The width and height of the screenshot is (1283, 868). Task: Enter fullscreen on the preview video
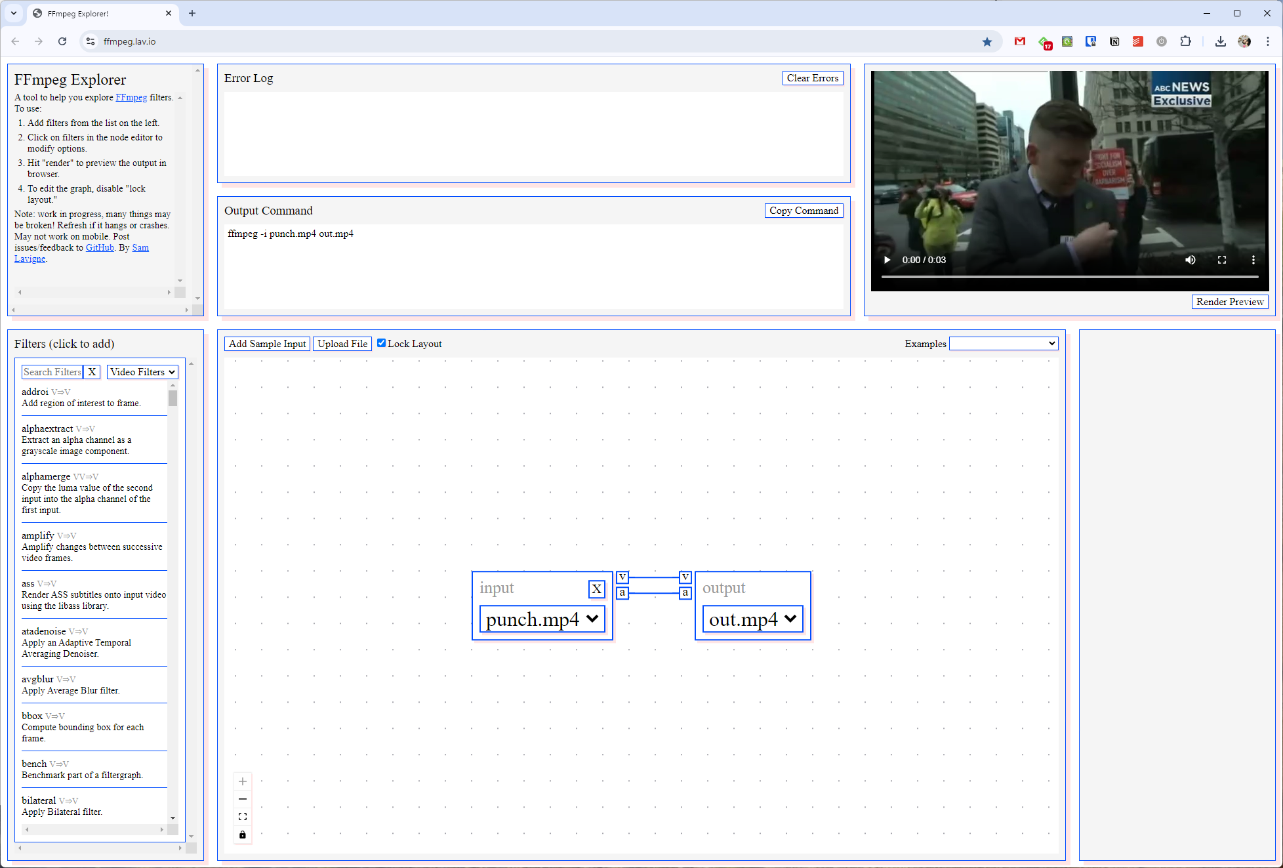pyautogui.click(x=1221, y=260)
